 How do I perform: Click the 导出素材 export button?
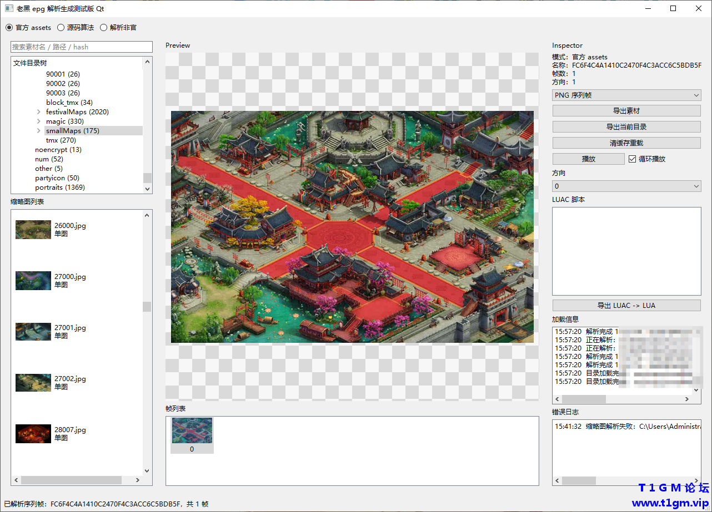pos(626,111)
